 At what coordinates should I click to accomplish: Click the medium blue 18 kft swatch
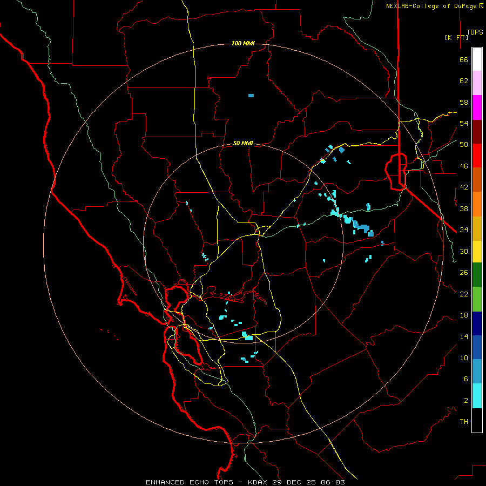(x=477, y=347)
